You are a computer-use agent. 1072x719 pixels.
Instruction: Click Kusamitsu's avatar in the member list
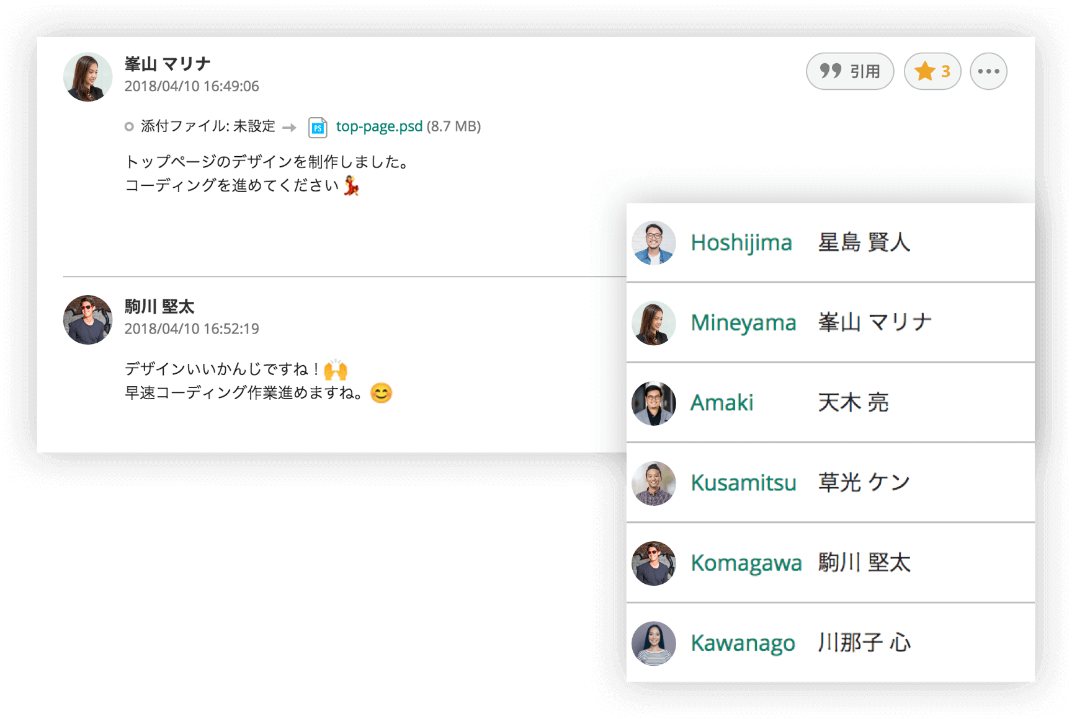(653, 483)
